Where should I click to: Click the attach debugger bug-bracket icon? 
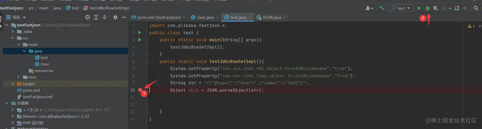tap(456, 8)
